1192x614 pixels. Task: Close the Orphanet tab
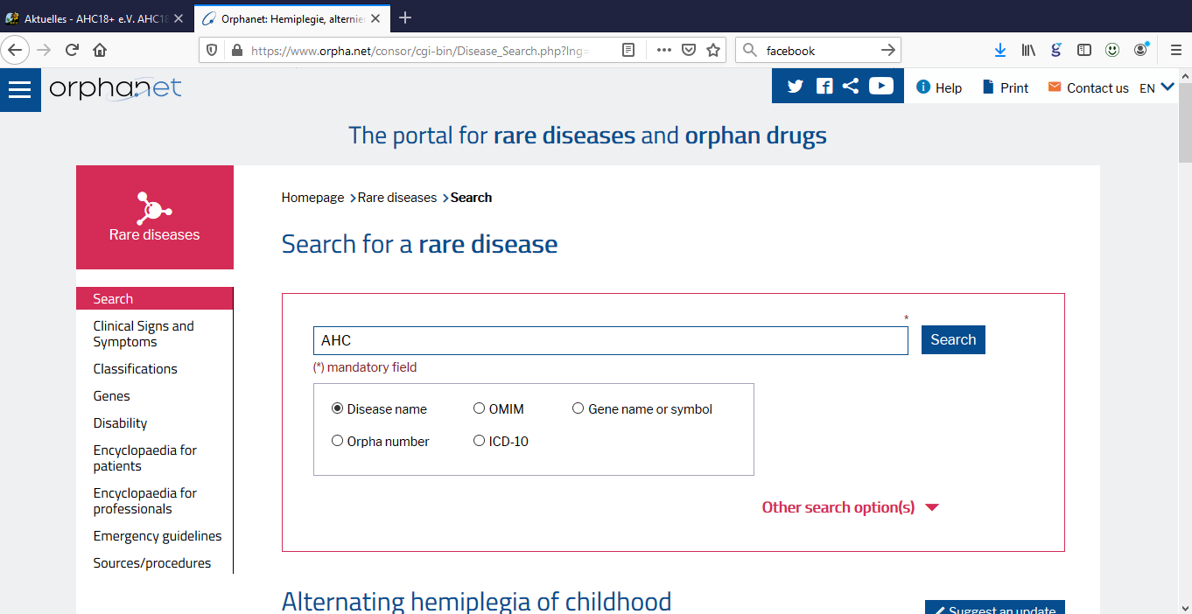coord(377,18)
